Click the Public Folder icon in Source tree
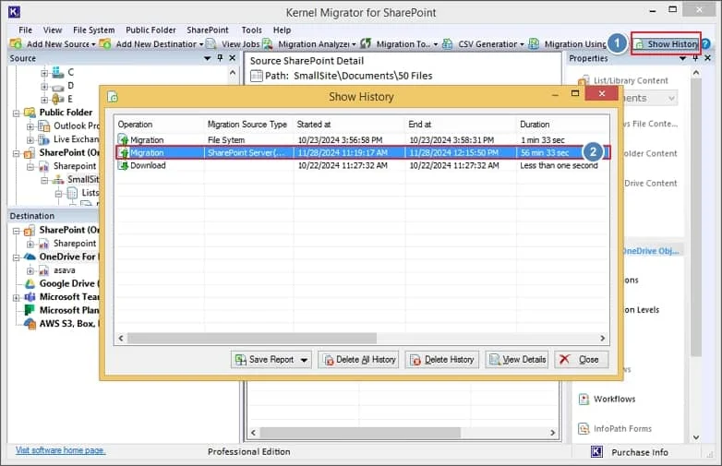 coord(30,113)
